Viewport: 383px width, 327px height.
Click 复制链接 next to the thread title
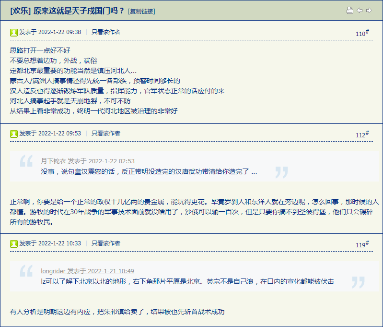(141, 11)
